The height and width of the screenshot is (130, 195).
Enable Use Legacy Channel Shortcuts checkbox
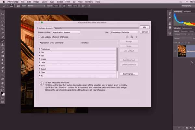pos(39,37)
